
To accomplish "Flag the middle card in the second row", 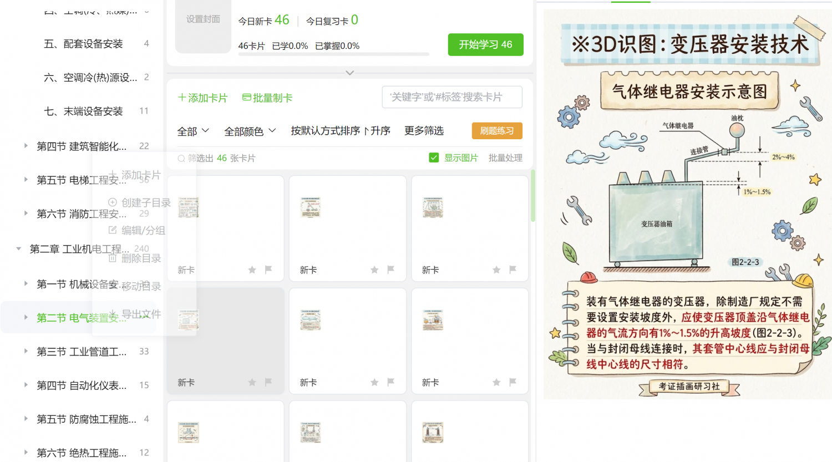I will coord(390,382).
